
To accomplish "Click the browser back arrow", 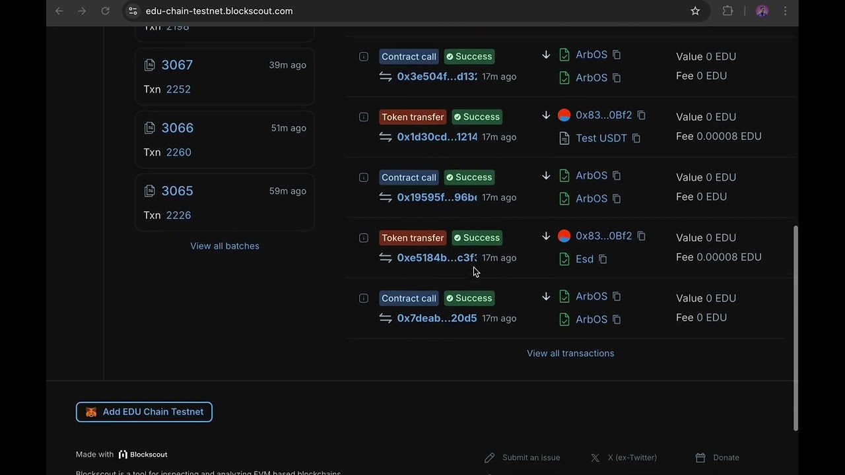I will (x=59, y=11).
